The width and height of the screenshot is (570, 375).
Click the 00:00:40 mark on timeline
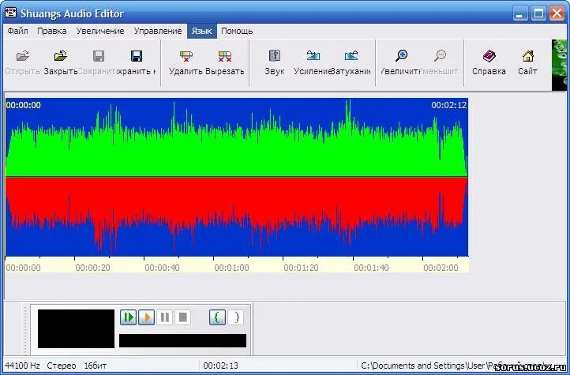162,268
